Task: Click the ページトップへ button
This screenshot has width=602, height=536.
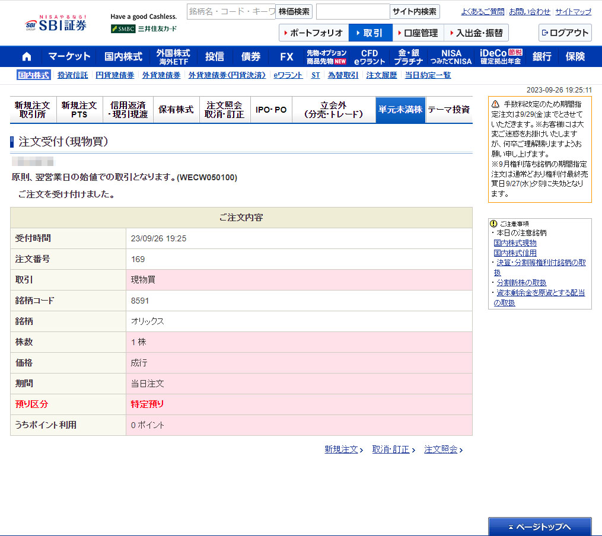Action: pos(539,527)
